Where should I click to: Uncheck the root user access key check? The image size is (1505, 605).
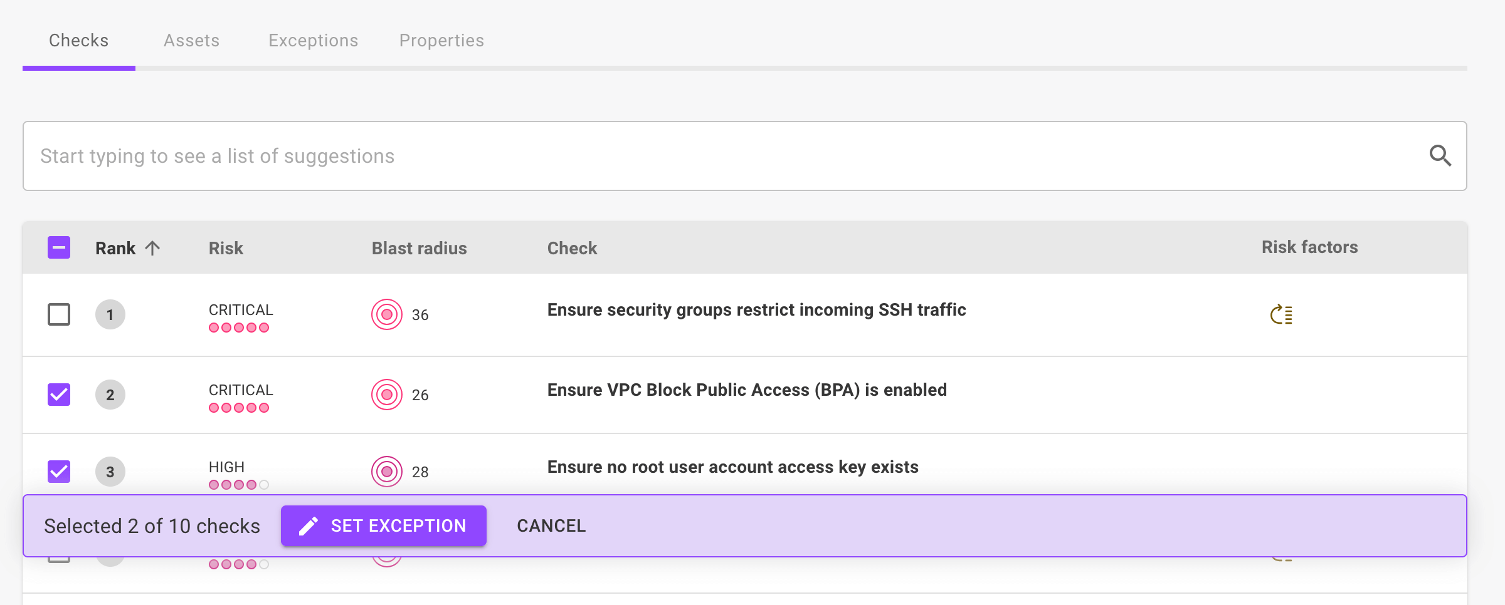[58, 472]
